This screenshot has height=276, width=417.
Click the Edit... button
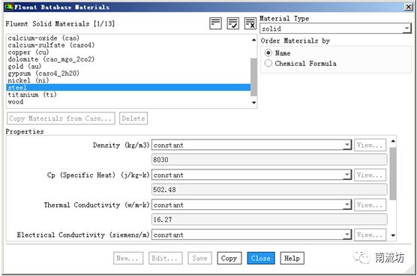coord(166,258)
